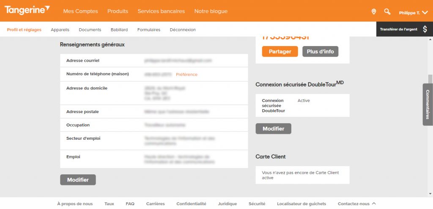Click the search magnifier icon
This screenshot has height=209, width=433.
pyautogui.click(x=387, y=11)
